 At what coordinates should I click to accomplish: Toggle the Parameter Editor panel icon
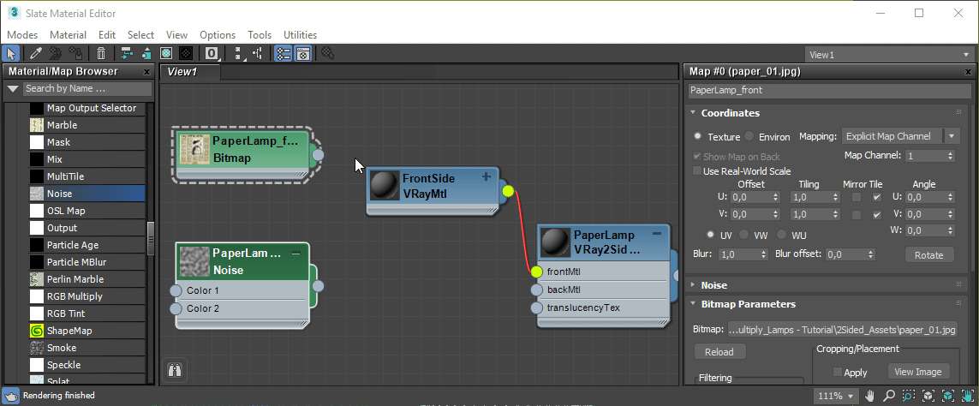pyautogui.click(x=302, y=54)
